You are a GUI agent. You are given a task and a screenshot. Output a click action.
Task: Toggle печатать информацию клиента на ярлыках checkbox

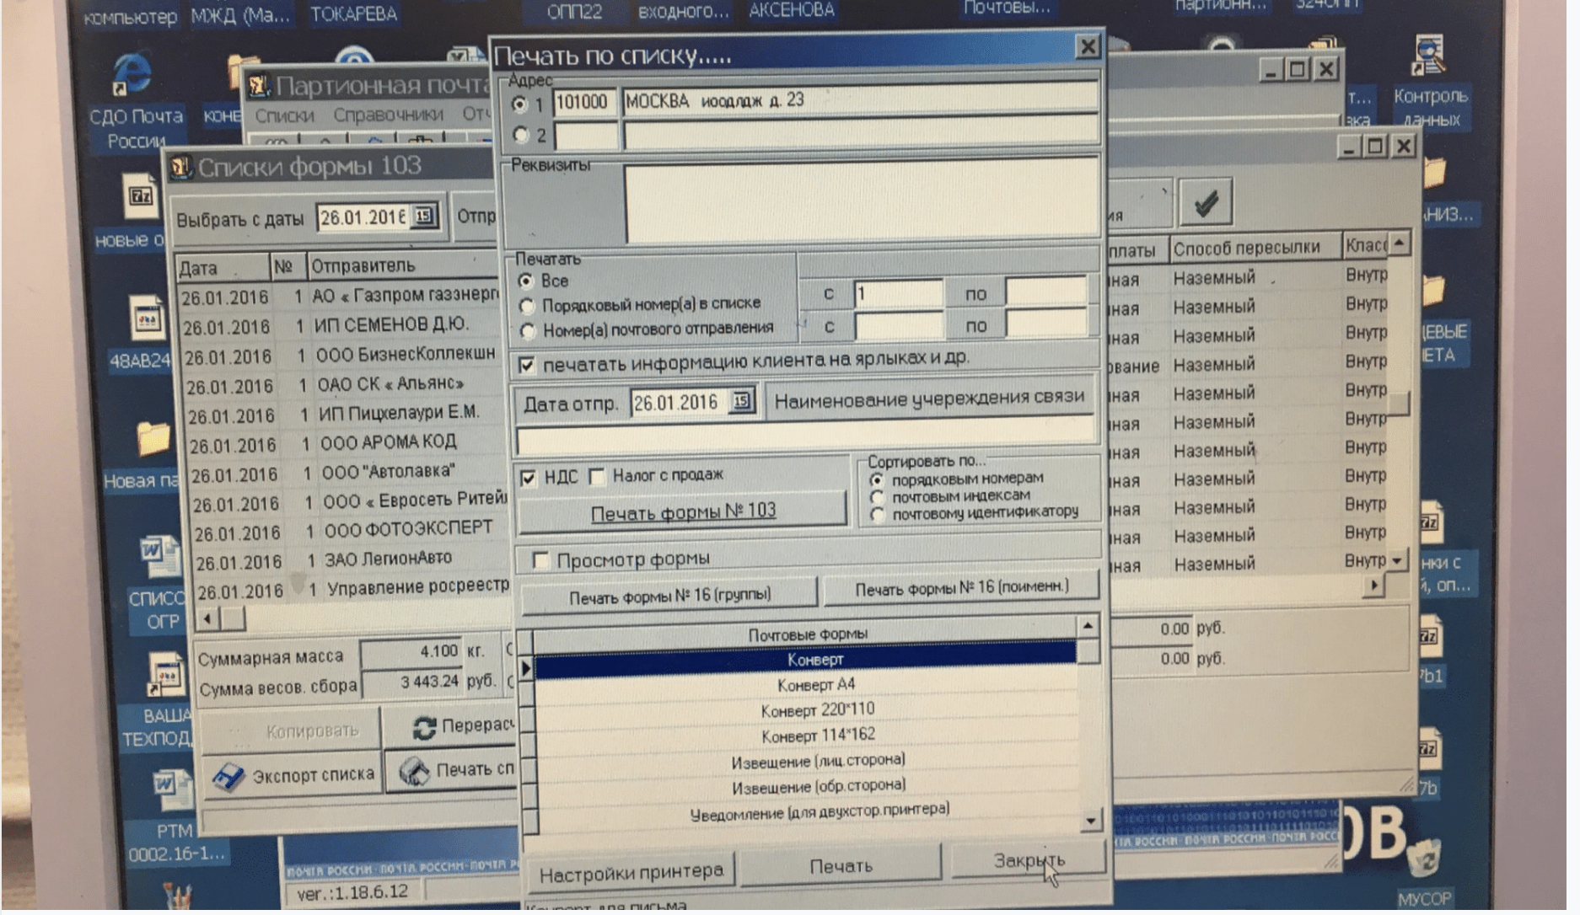click(527, 365)
